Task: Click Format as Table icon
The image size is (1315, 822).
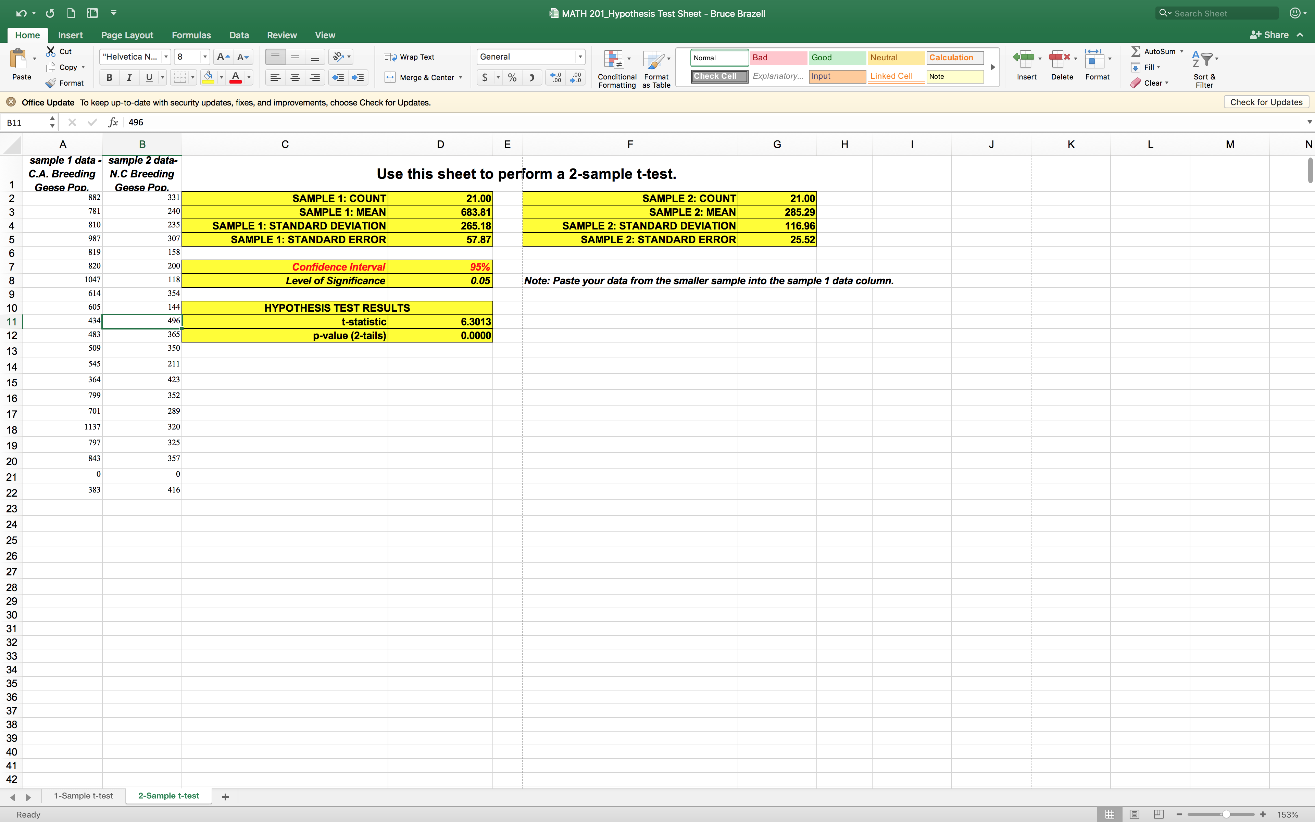Action: click(x=654, y=60)
